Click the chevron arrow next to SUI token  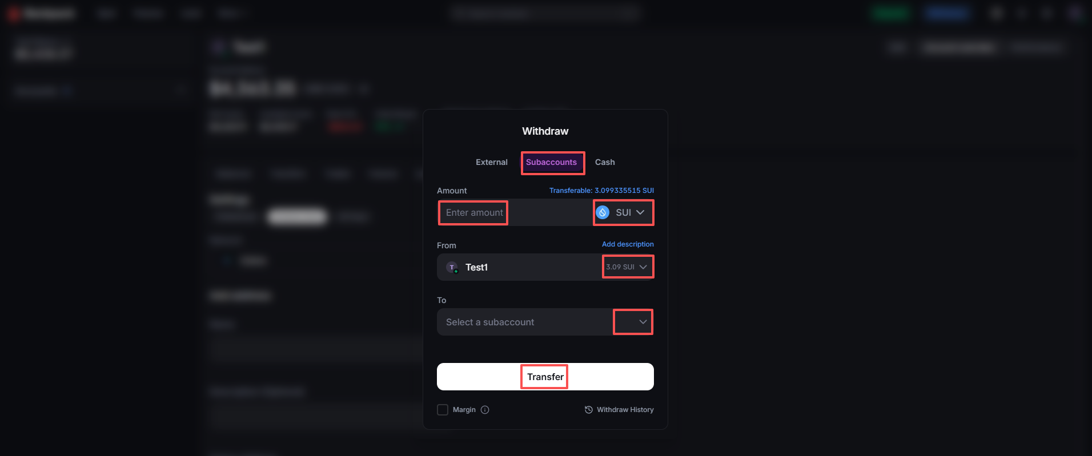tap(640, 213)
